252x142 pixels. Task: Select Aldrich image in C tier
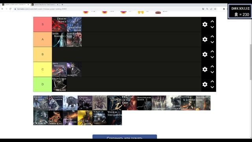74,69
